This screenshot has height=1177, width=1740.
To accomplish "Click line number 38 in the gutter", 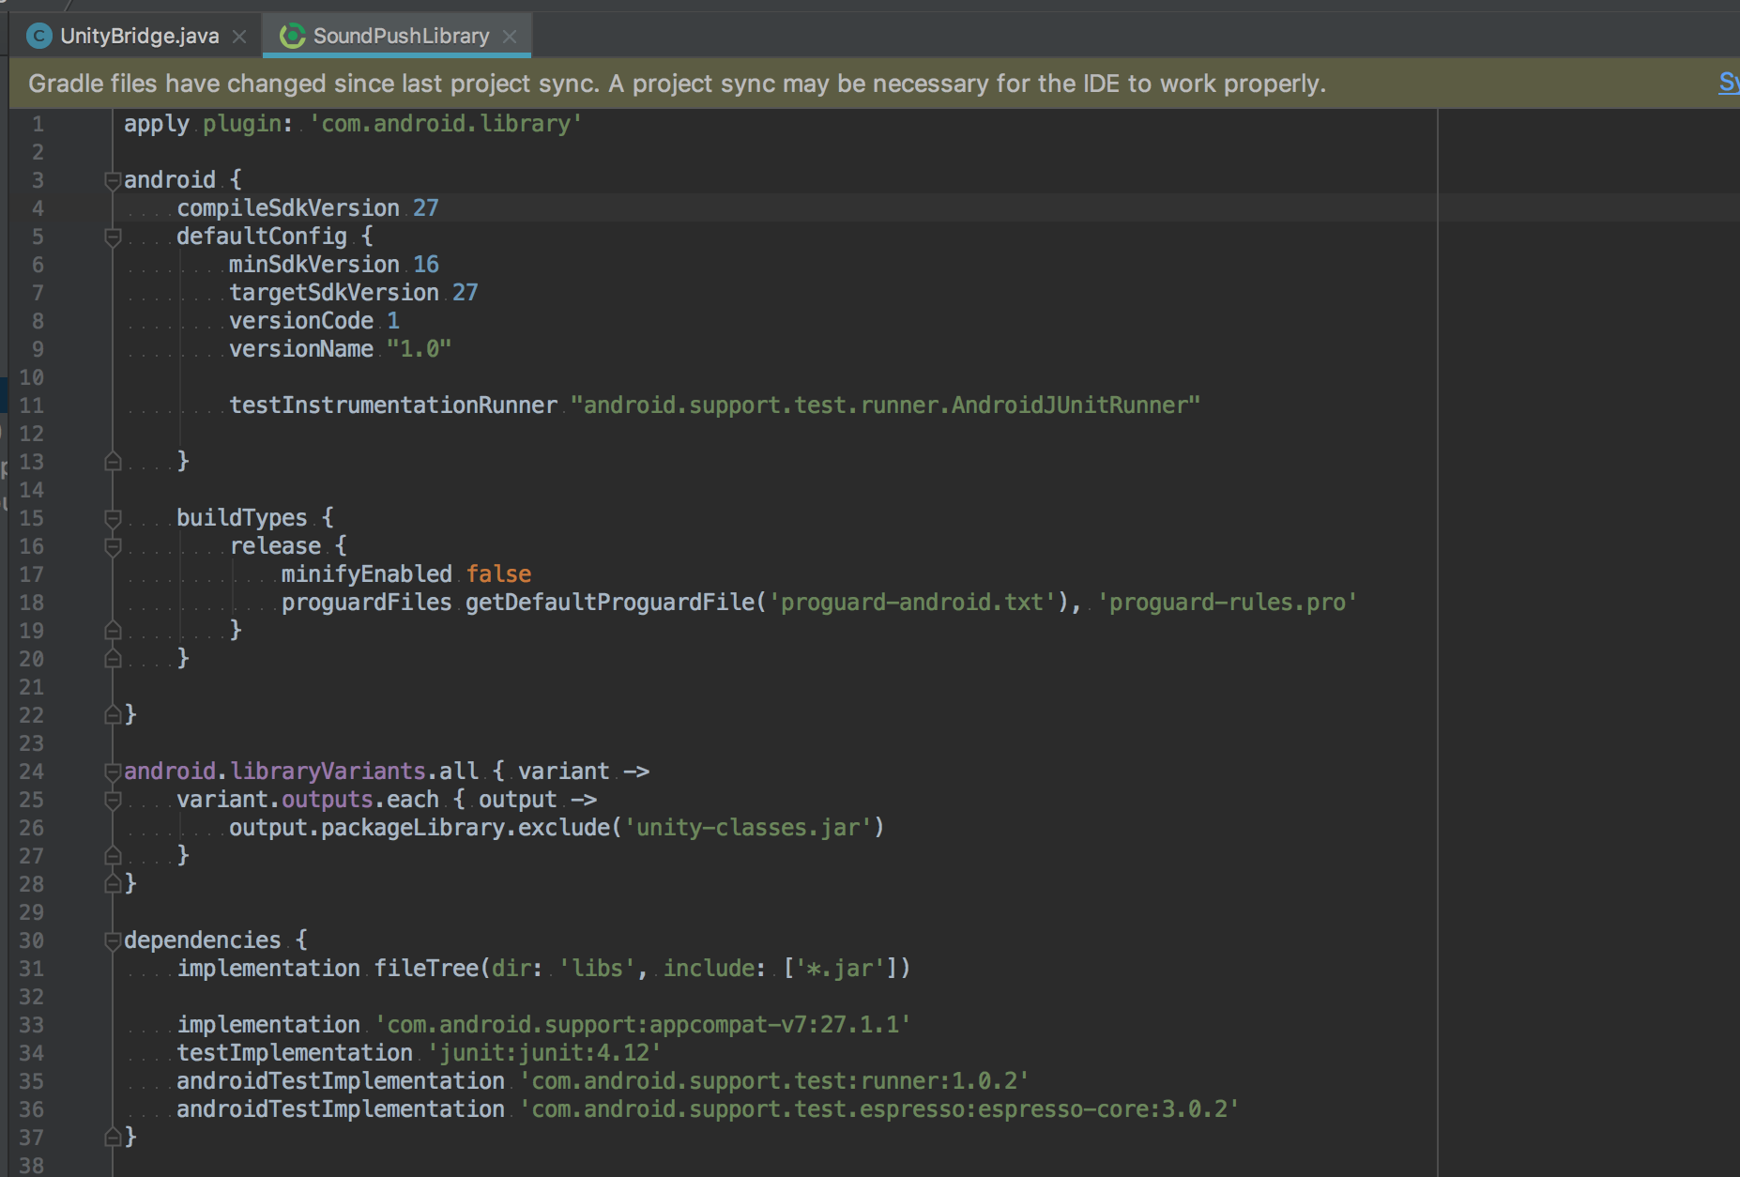I will coord(31,1166).
